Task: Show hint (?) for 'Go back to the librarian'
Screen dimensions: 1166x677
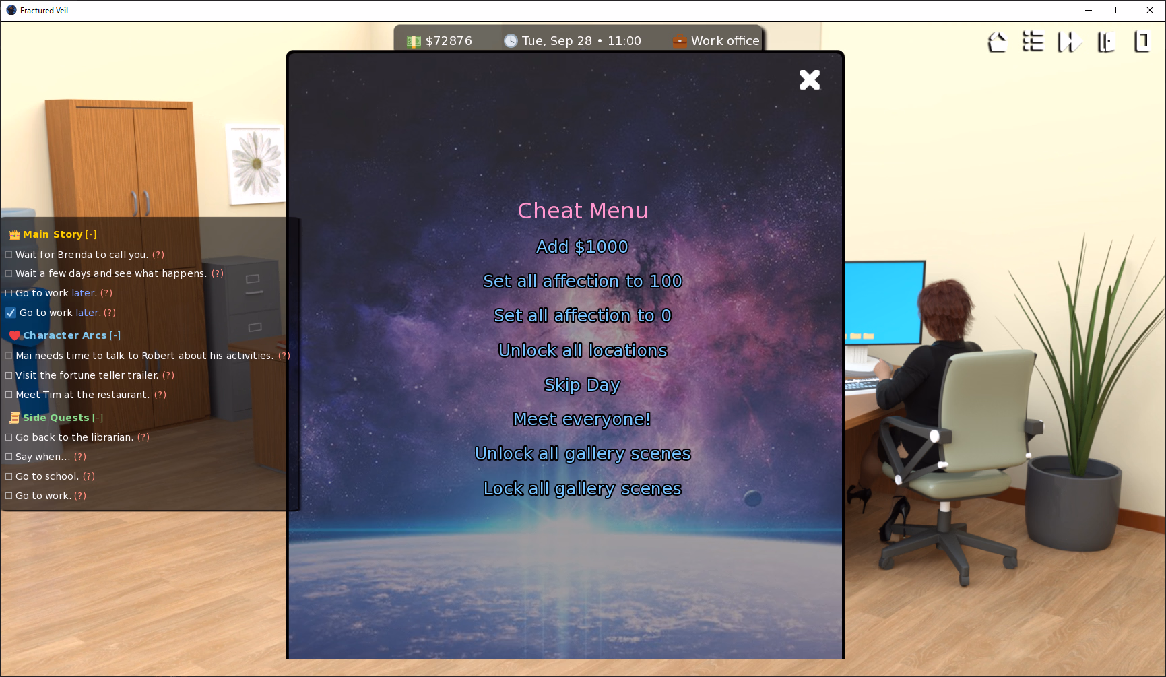Action: click(143, 437)
